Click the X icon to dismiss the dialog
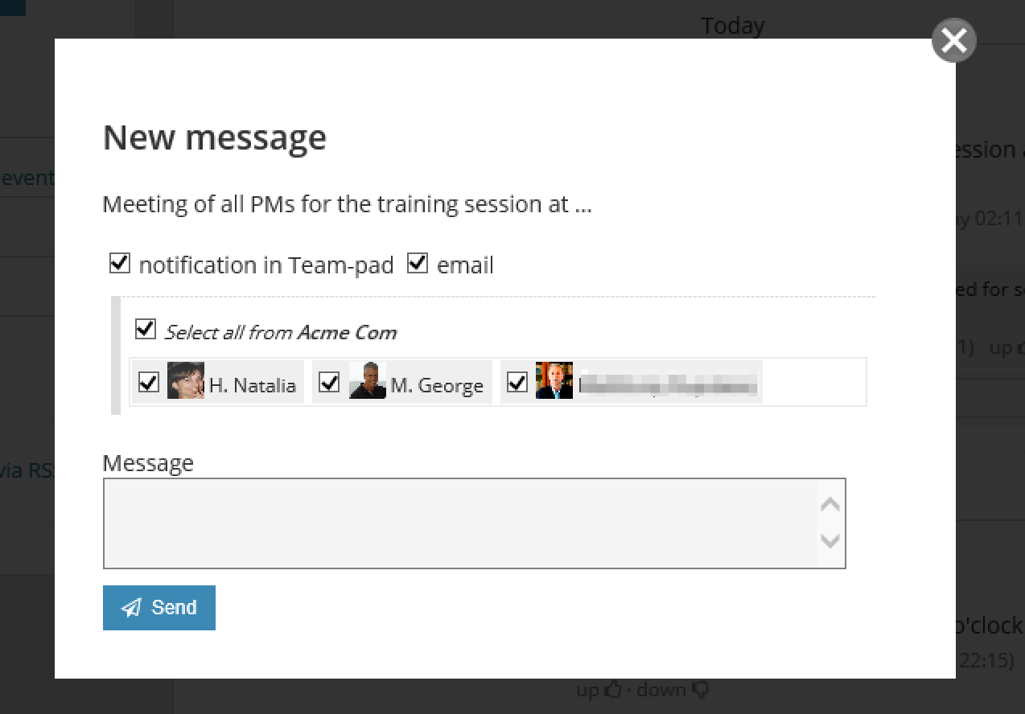This screenshot has width=1025, height=714. (x=953, y=39)
